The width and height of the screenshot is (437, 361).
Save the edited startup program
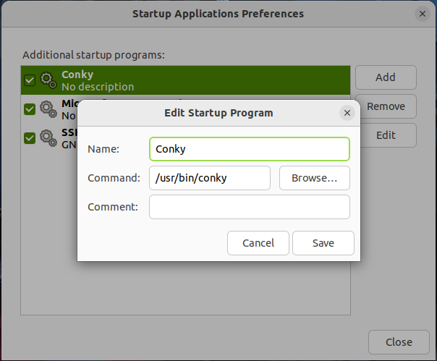(323, 243)
